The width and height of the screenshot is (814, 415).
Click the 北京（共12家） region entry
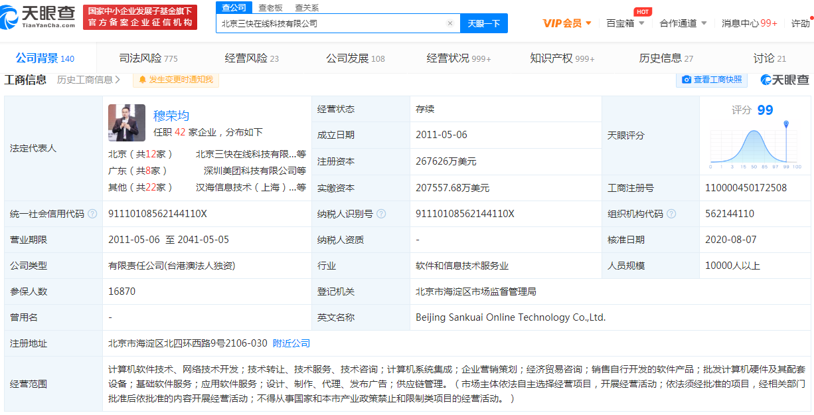pos(141,154)
